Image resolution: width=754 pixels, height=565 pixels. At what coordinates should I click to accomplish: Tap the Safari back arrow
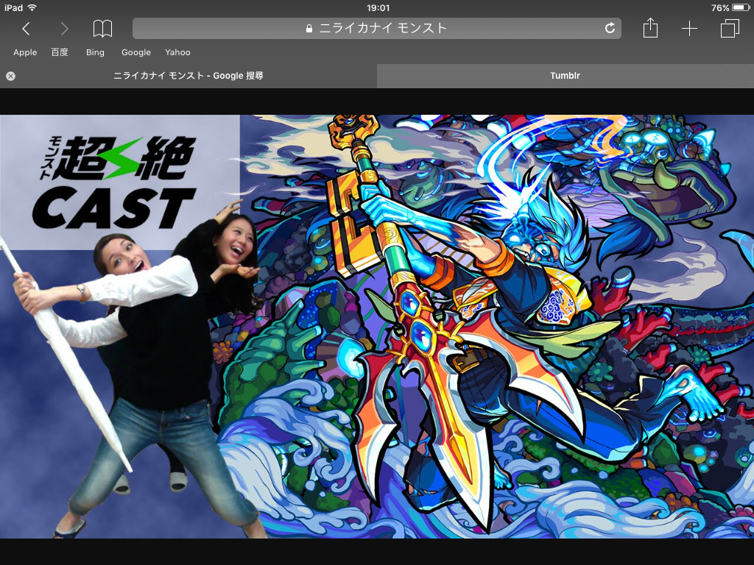pos(26,29)
